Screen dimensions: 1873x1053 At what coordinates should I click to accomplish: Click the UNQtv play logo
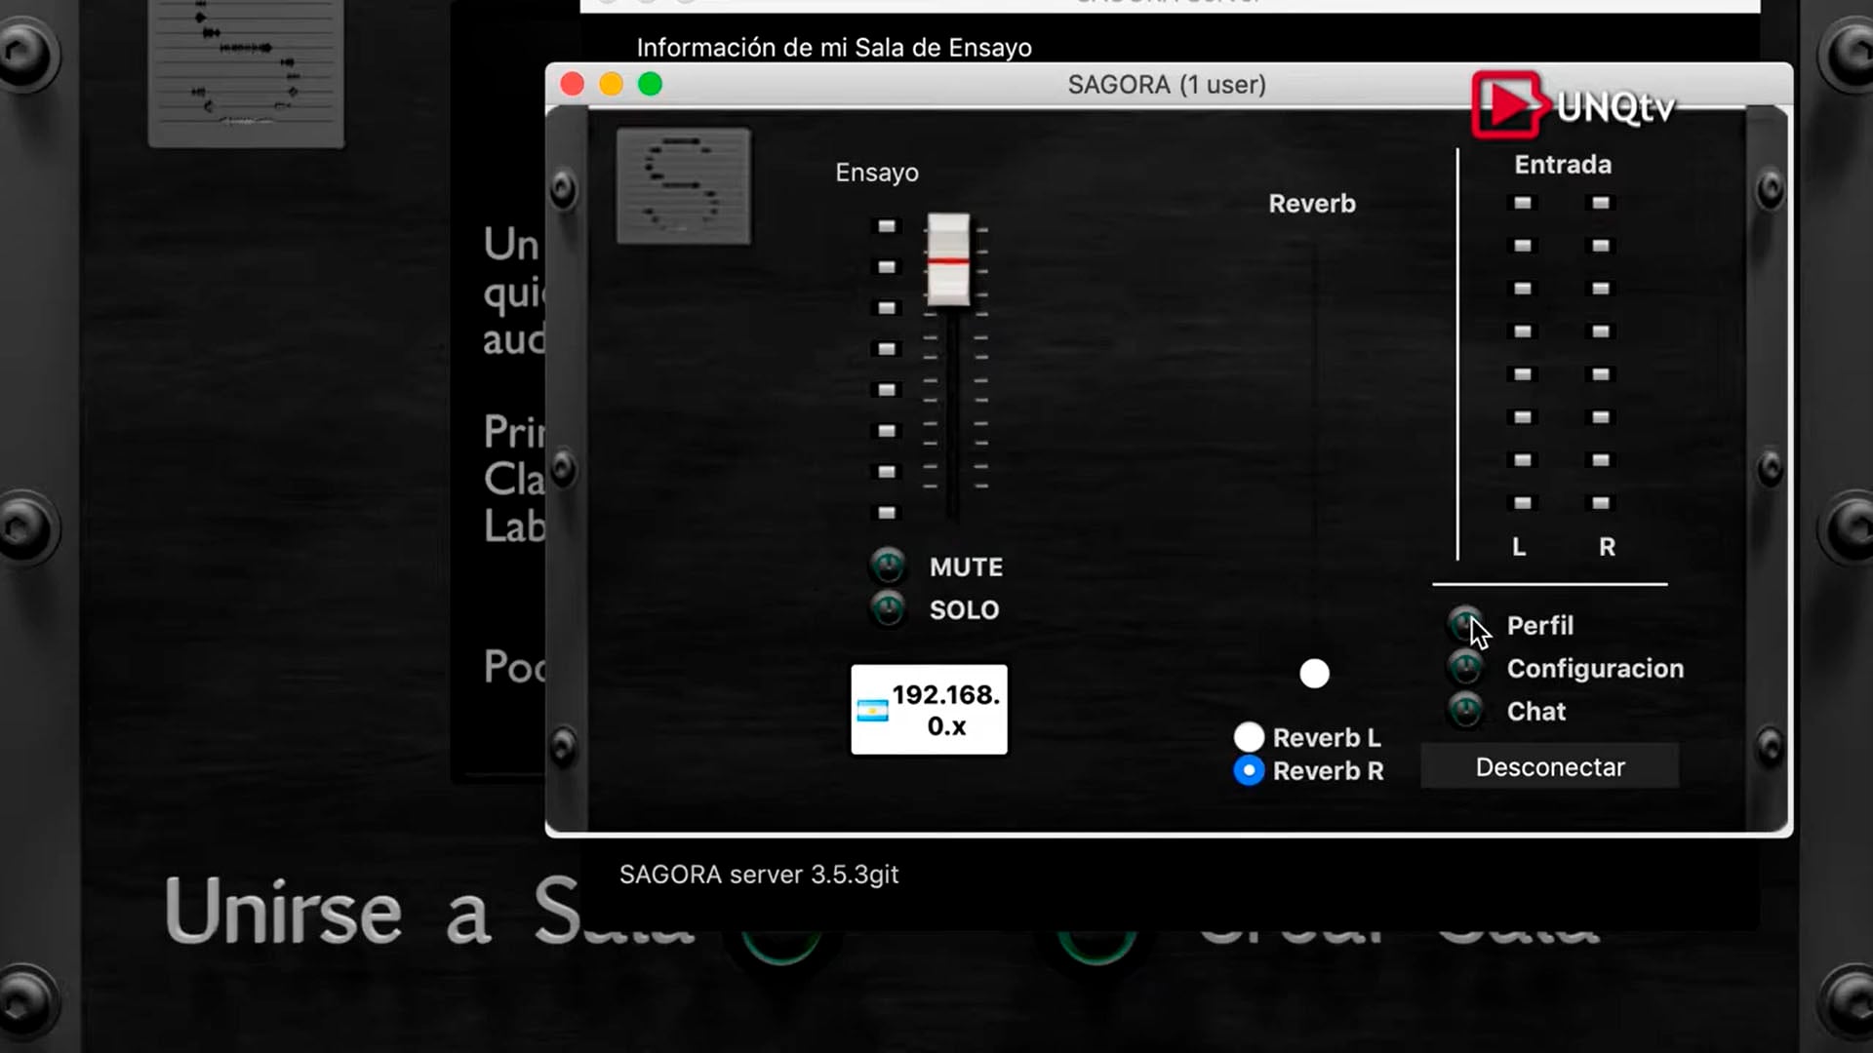click(1507, 105)
